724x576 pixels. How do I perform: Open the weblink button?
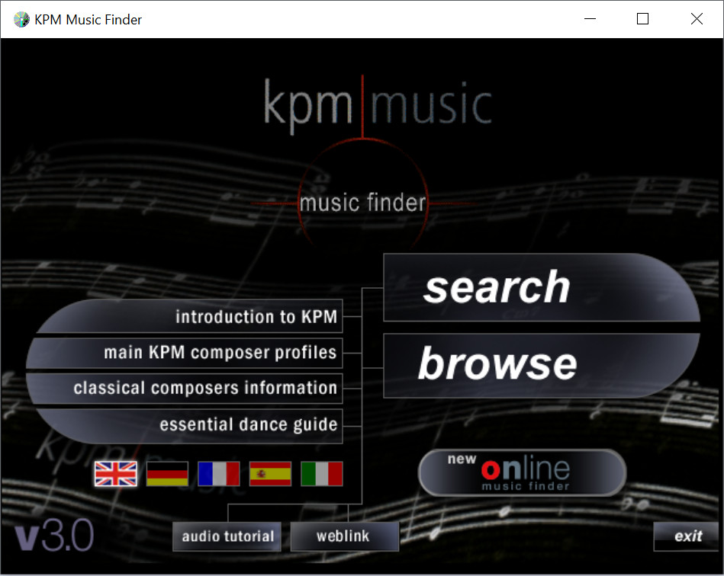click(345, 536)
